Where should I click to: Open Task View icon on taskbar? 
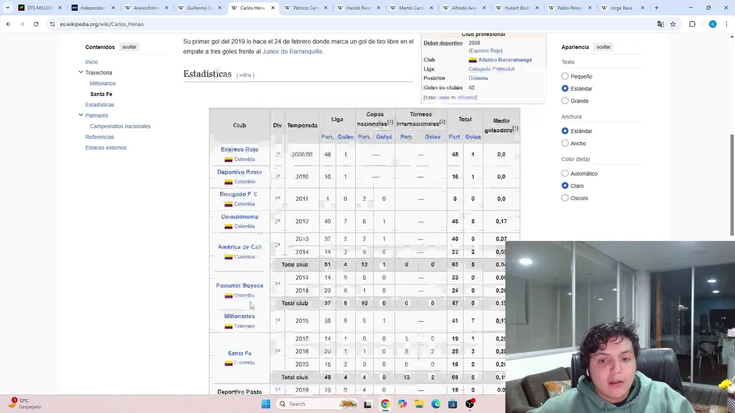(368, 404)
